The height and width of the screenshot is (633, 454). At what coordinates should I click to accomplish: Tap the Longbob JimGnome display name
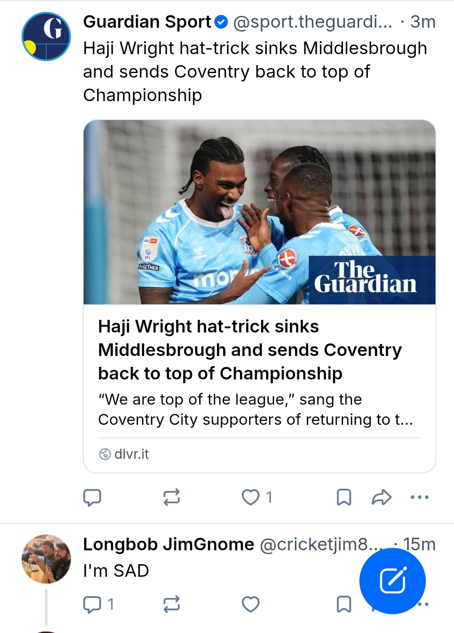[x=169, y=544]
